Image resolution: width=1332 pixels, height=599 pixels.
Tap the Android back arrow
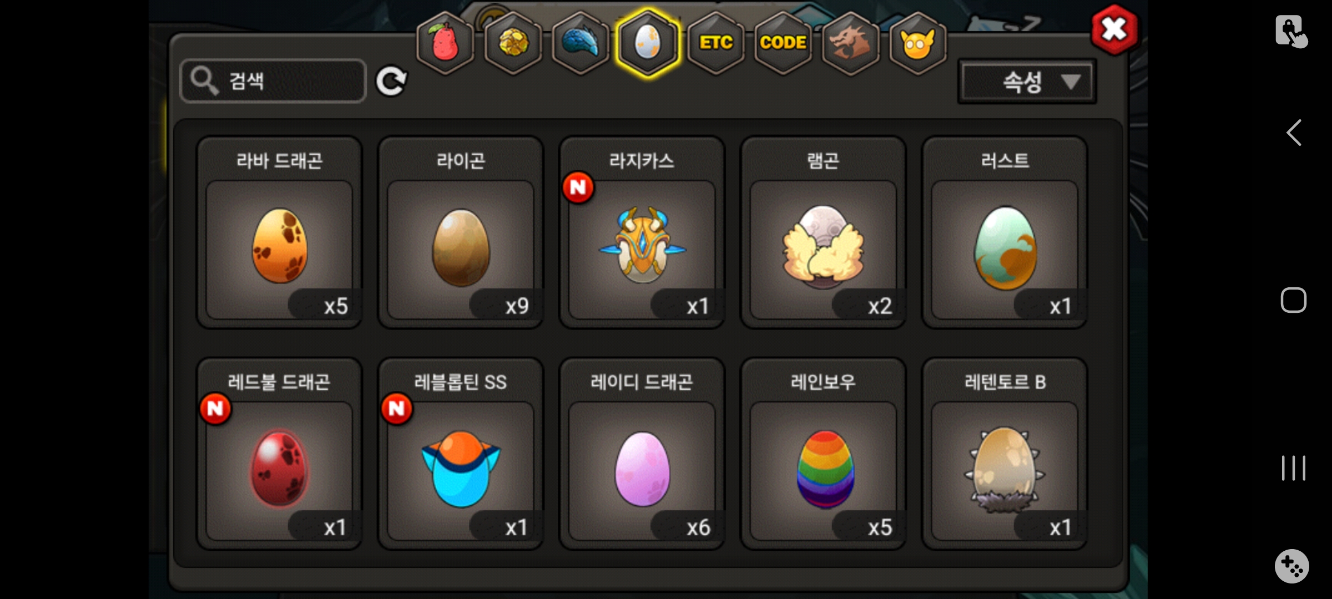coord(1294,133)
